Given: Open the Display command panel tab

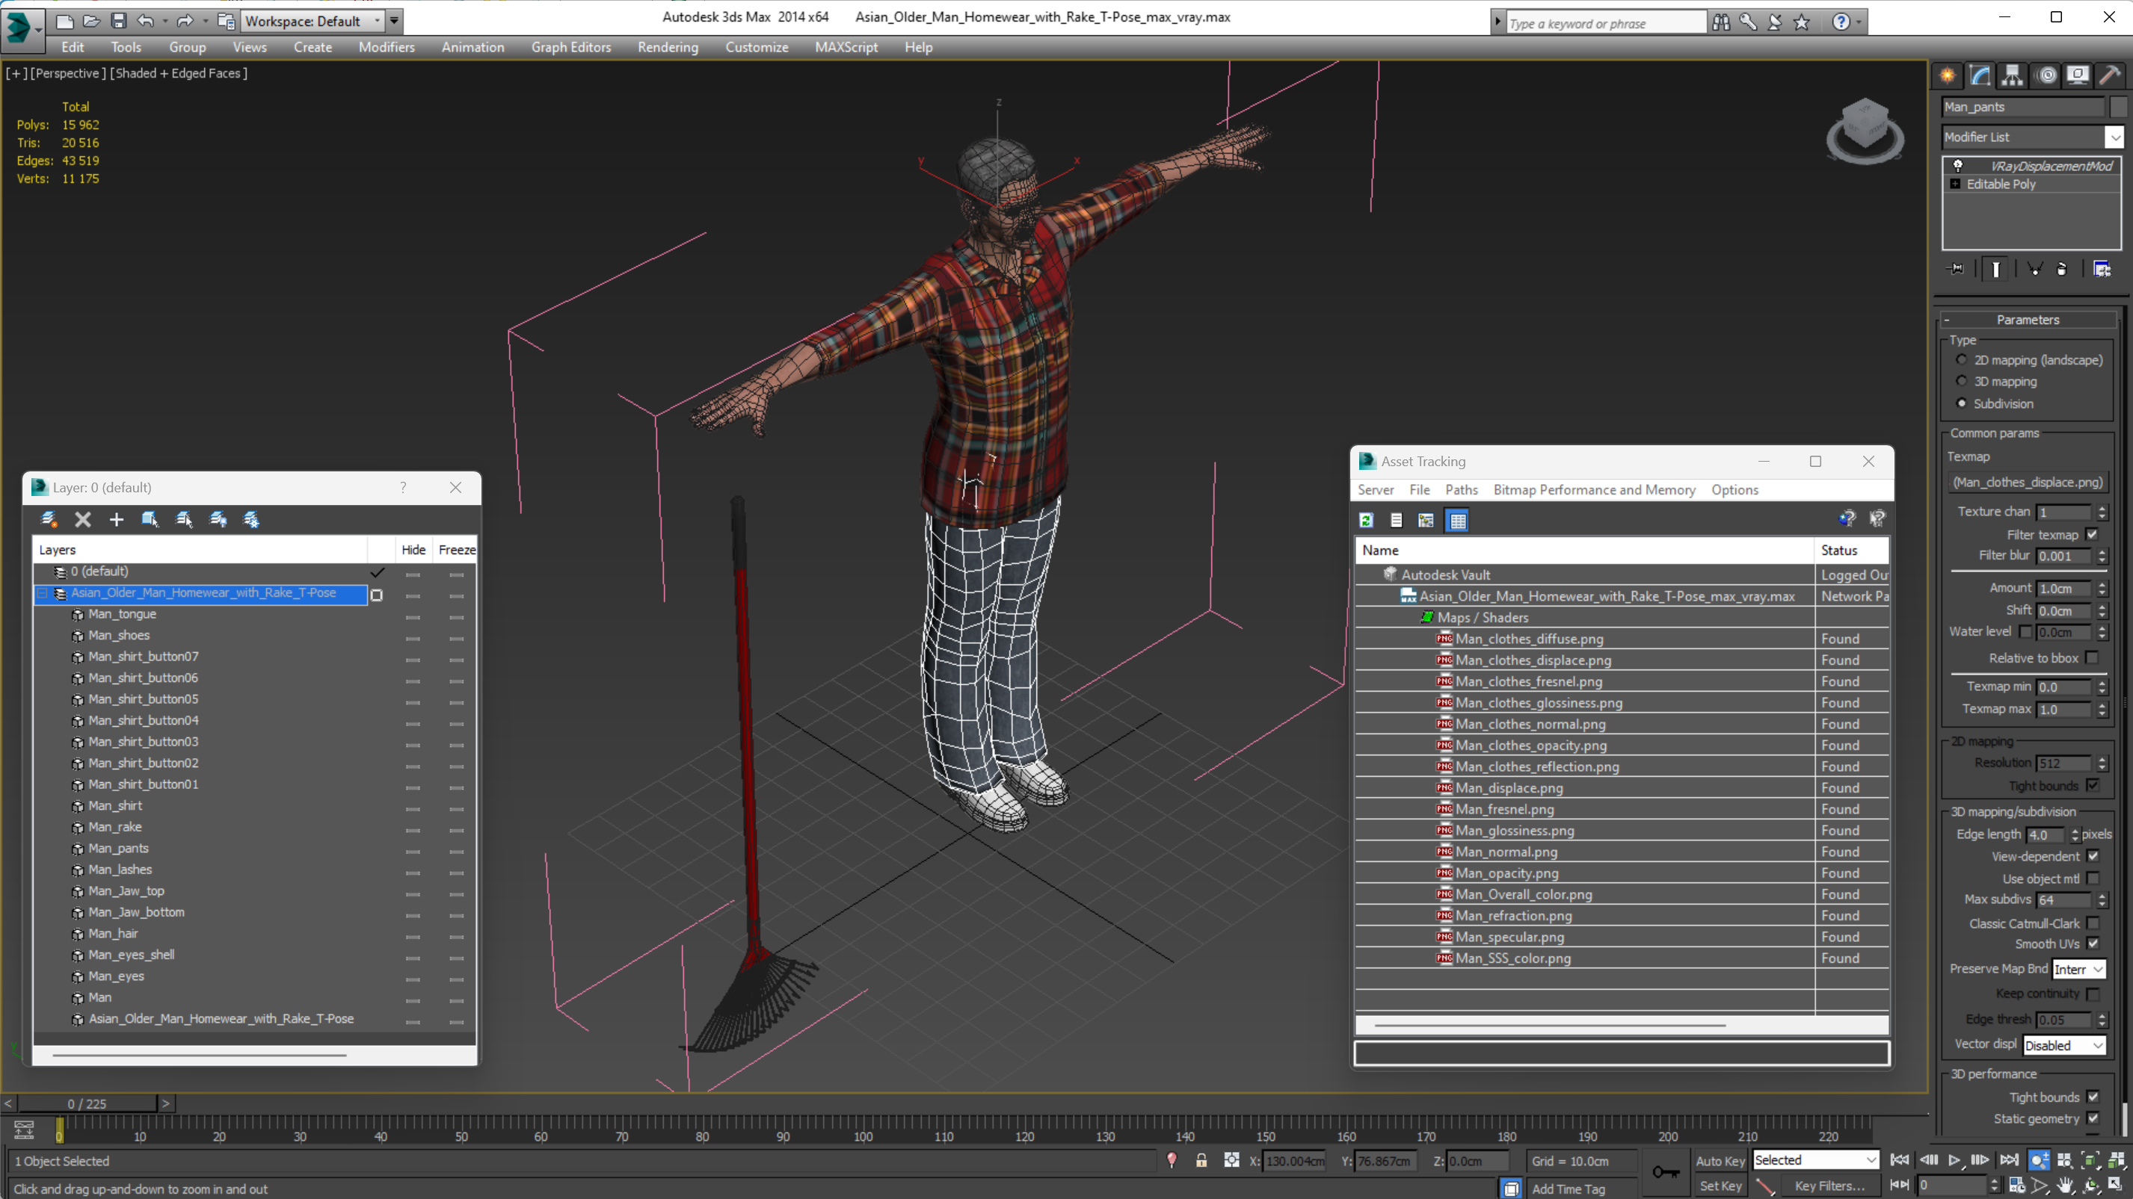Looking at the screenshot, I should pos(2078,75).
